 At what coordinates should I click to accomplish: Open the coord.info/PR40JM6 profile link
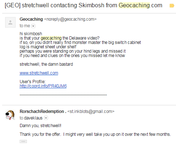click(x=43, y=86)
